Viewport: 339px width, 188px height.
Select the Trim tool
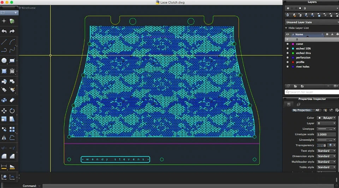coord(4,148)
